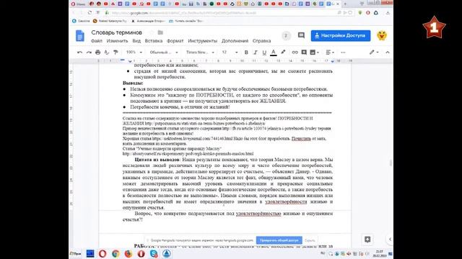
Task: Click the Windows Start button
Action: pyautogui.click(x=76, y=253)
